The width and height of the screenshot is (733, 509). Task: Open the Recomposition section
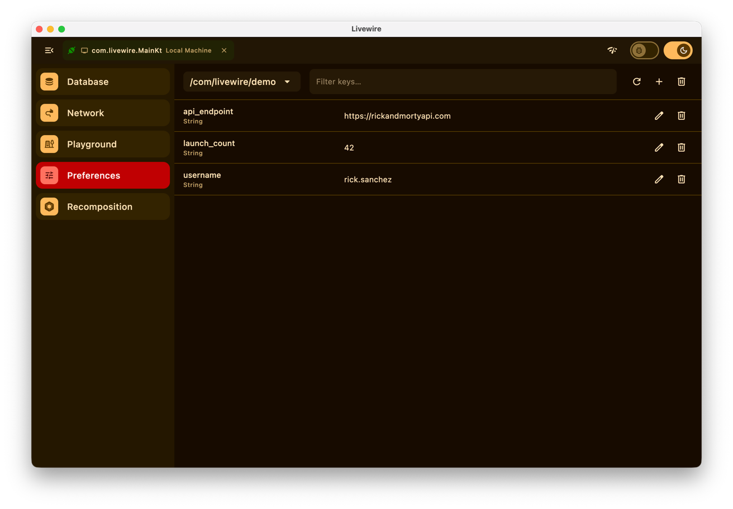point(103,207)
